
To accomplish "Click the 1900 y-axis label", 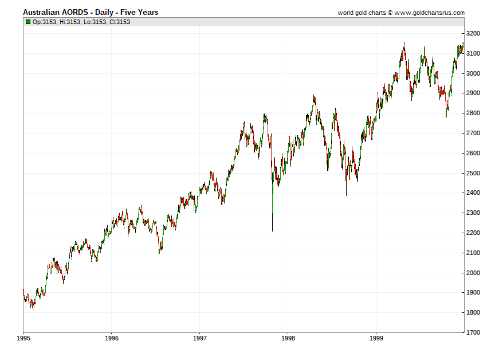I will point(473,292).
